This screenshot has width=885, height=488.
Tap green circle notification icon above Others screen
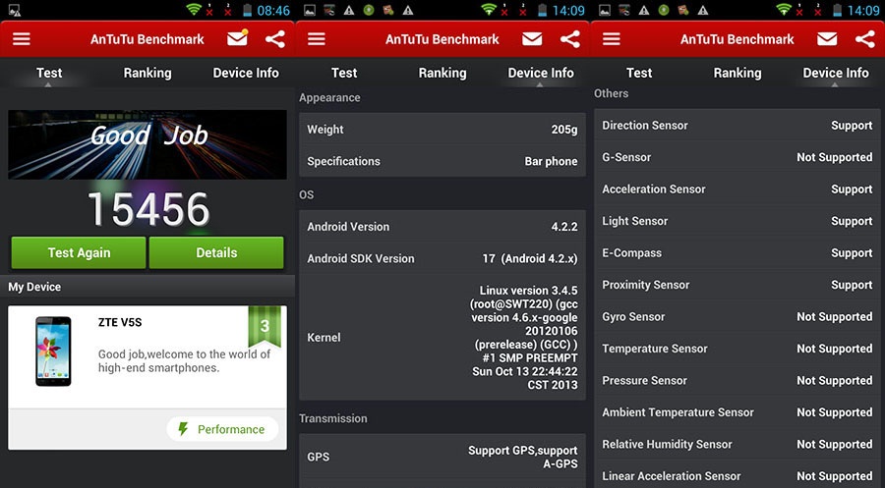click(664, 10)
